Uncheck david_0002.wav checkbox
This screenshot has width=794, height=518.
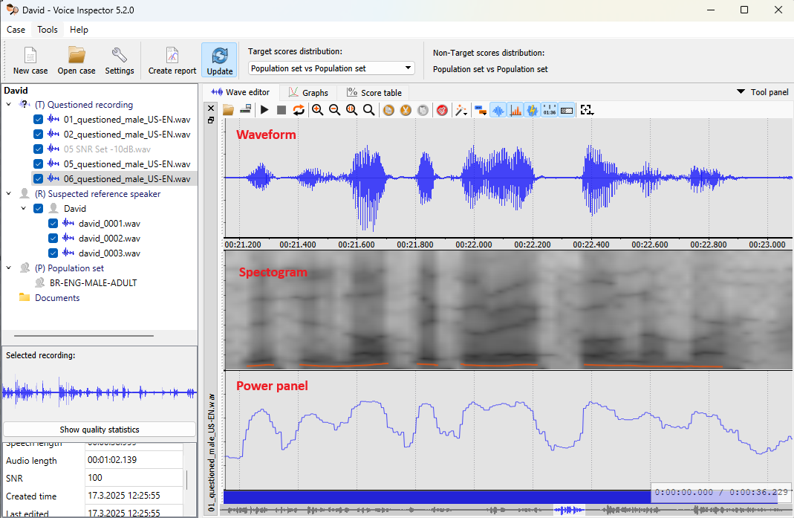[x=53, y=239]
